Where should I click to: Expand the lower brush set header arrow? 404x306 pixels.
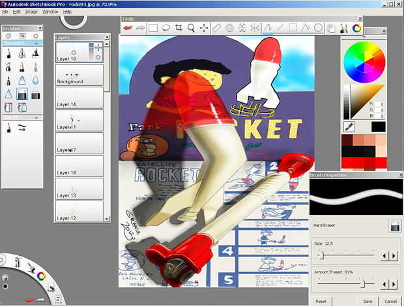(x=36, y=118)
